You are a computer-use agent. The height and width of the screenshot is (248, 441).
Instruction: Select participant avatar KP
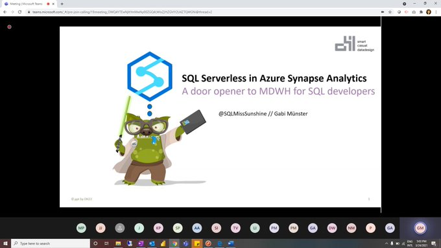[x=158, y=228]
